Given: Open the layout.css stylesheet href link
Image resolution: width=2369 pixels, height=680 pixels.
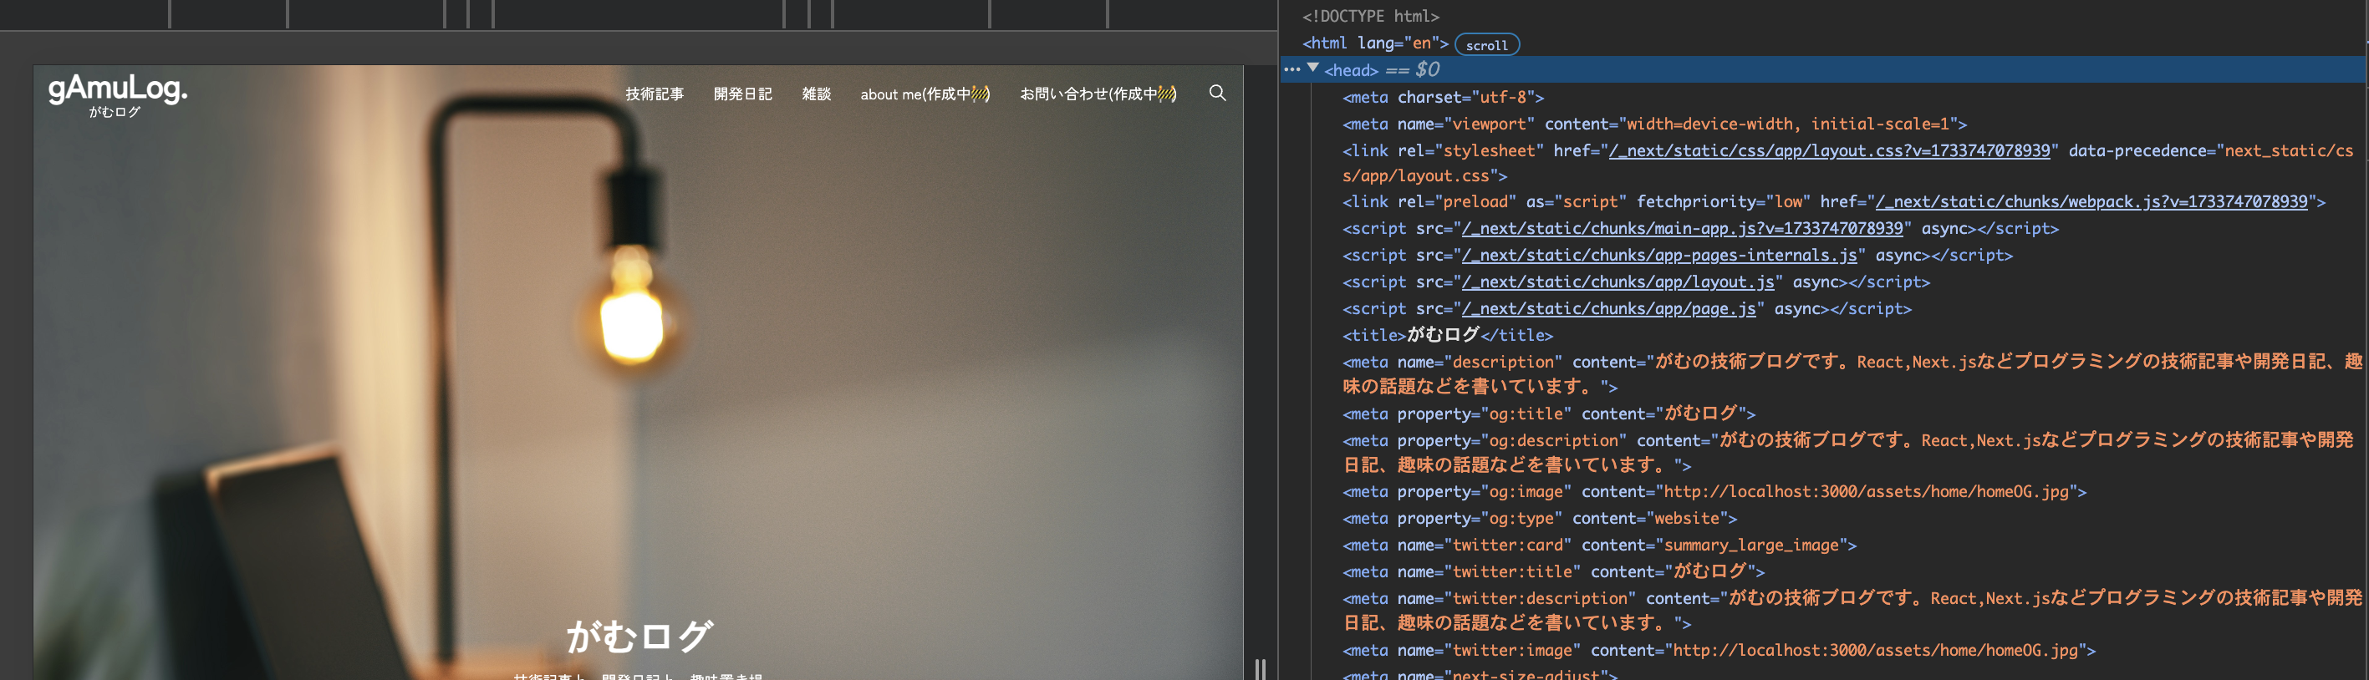Looking at the screenshot, I should click(1828, 150).
